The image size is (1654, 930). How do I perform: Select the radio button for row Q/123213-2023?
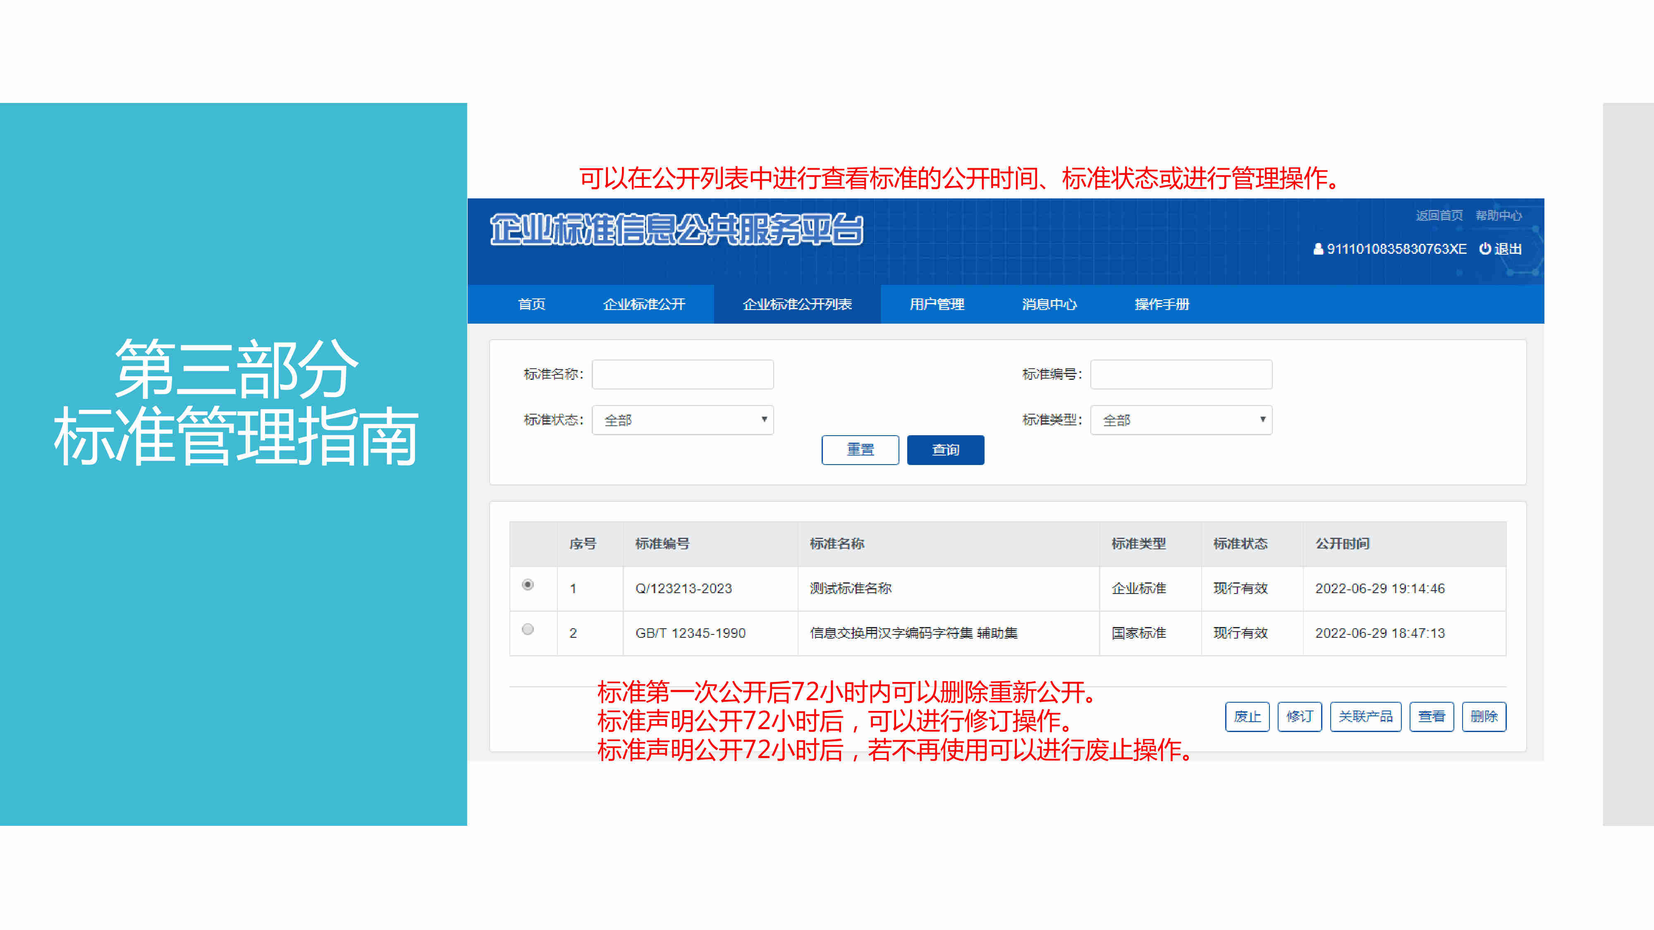click(528, 585)
